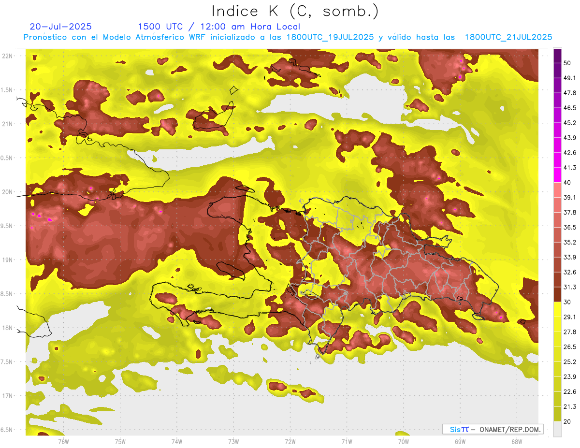Click the colorbar value "42.6"
Viewport: 580px width, 448px height.
pyautogui.click(x=569, y=153)
